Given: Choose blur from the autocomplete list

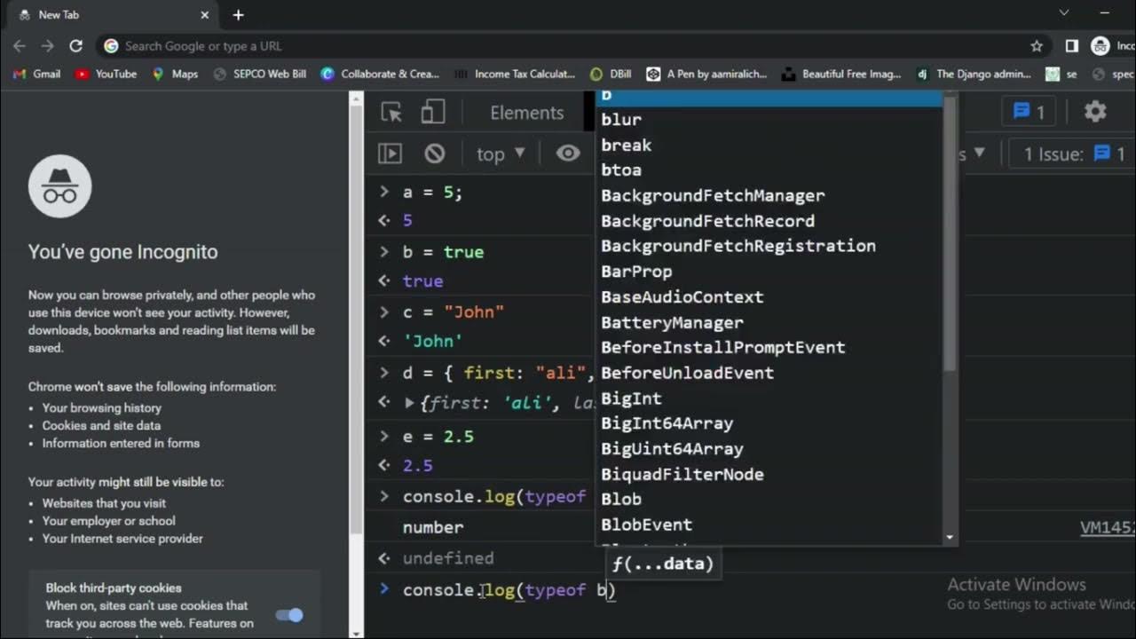Looking at the screenshot, I should point(769,120).
